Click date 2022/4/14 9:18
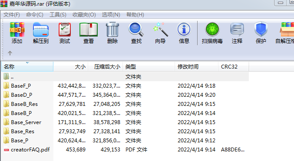 [x=196, y=86]
